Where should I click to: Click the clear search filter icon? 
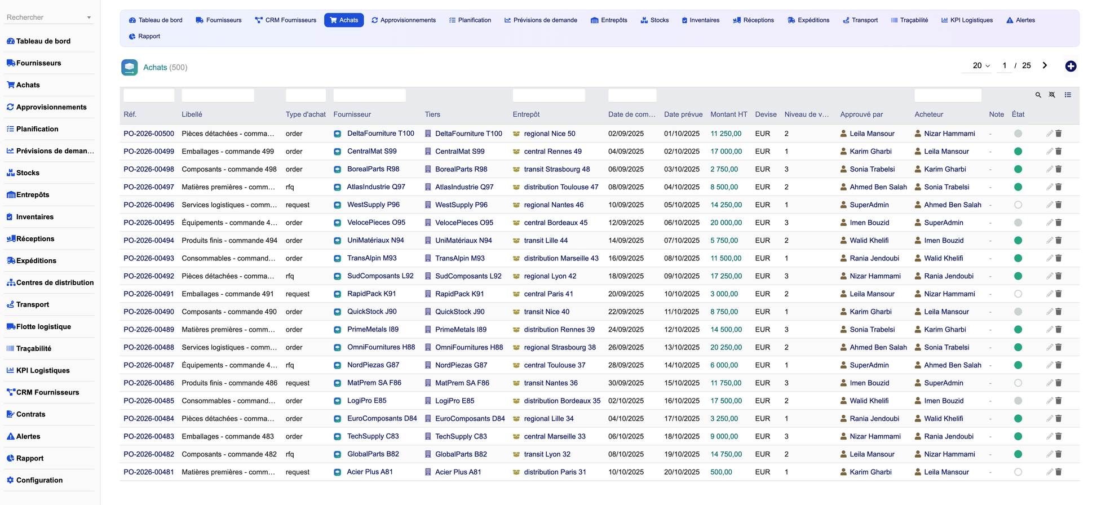(1052, 95)
